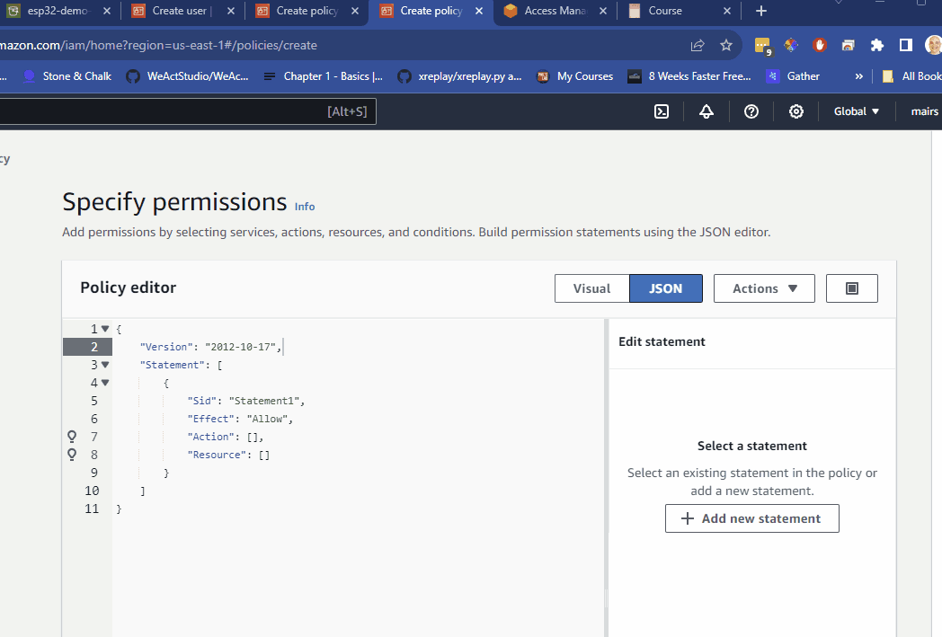The height and width of the screenshot is (637, 942).
Task: Open the Global region dropdown
Action: click(x=856, y=111)
